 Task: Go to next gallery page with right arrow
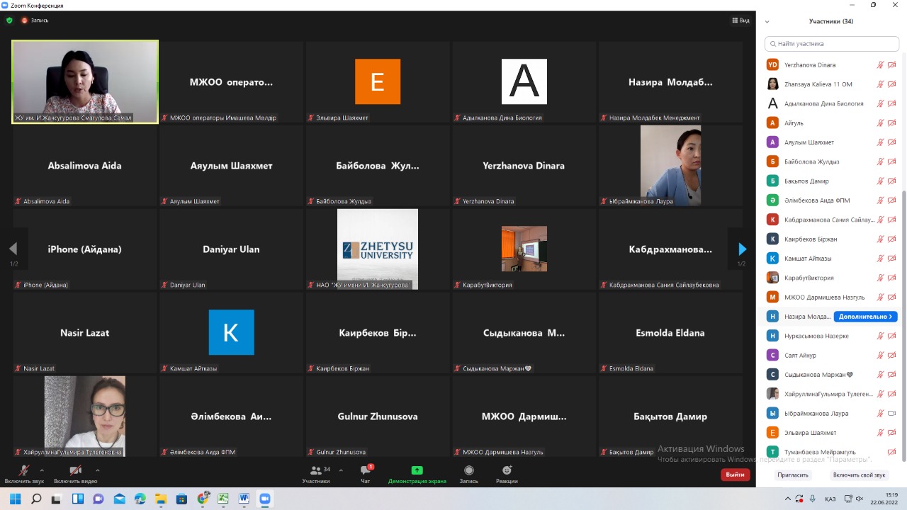pyautogui.click(x=742, y=249)
